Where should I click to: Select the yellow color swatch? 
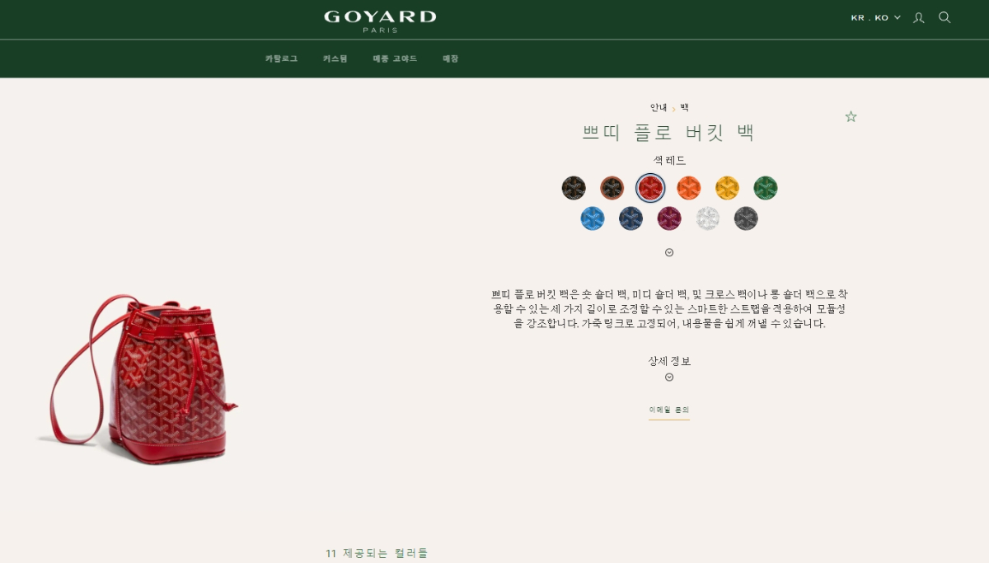coord(727,188)
